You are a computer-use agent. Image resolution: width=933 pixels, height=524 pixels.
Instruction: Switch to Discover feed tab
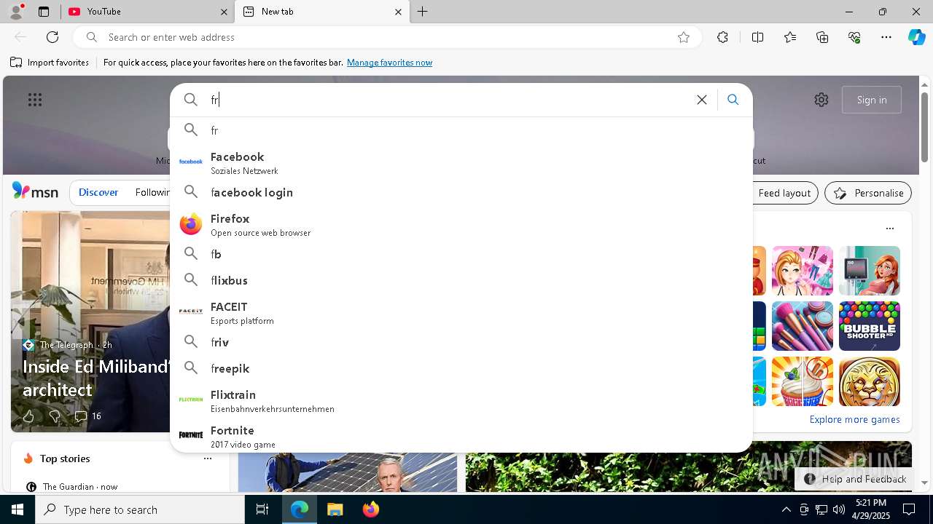[98, 192]
